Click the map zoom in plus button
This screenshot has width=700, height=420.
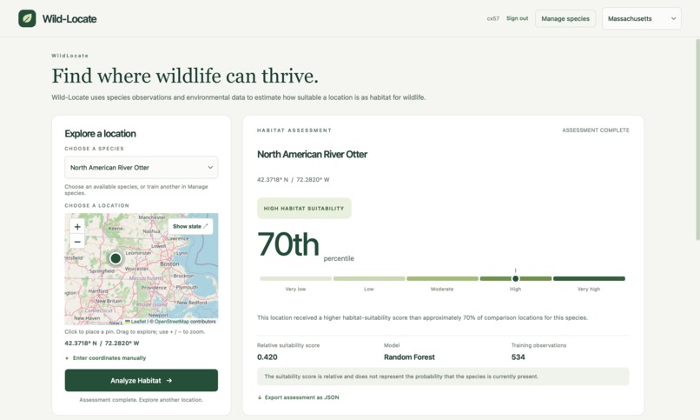coord(77,227)
